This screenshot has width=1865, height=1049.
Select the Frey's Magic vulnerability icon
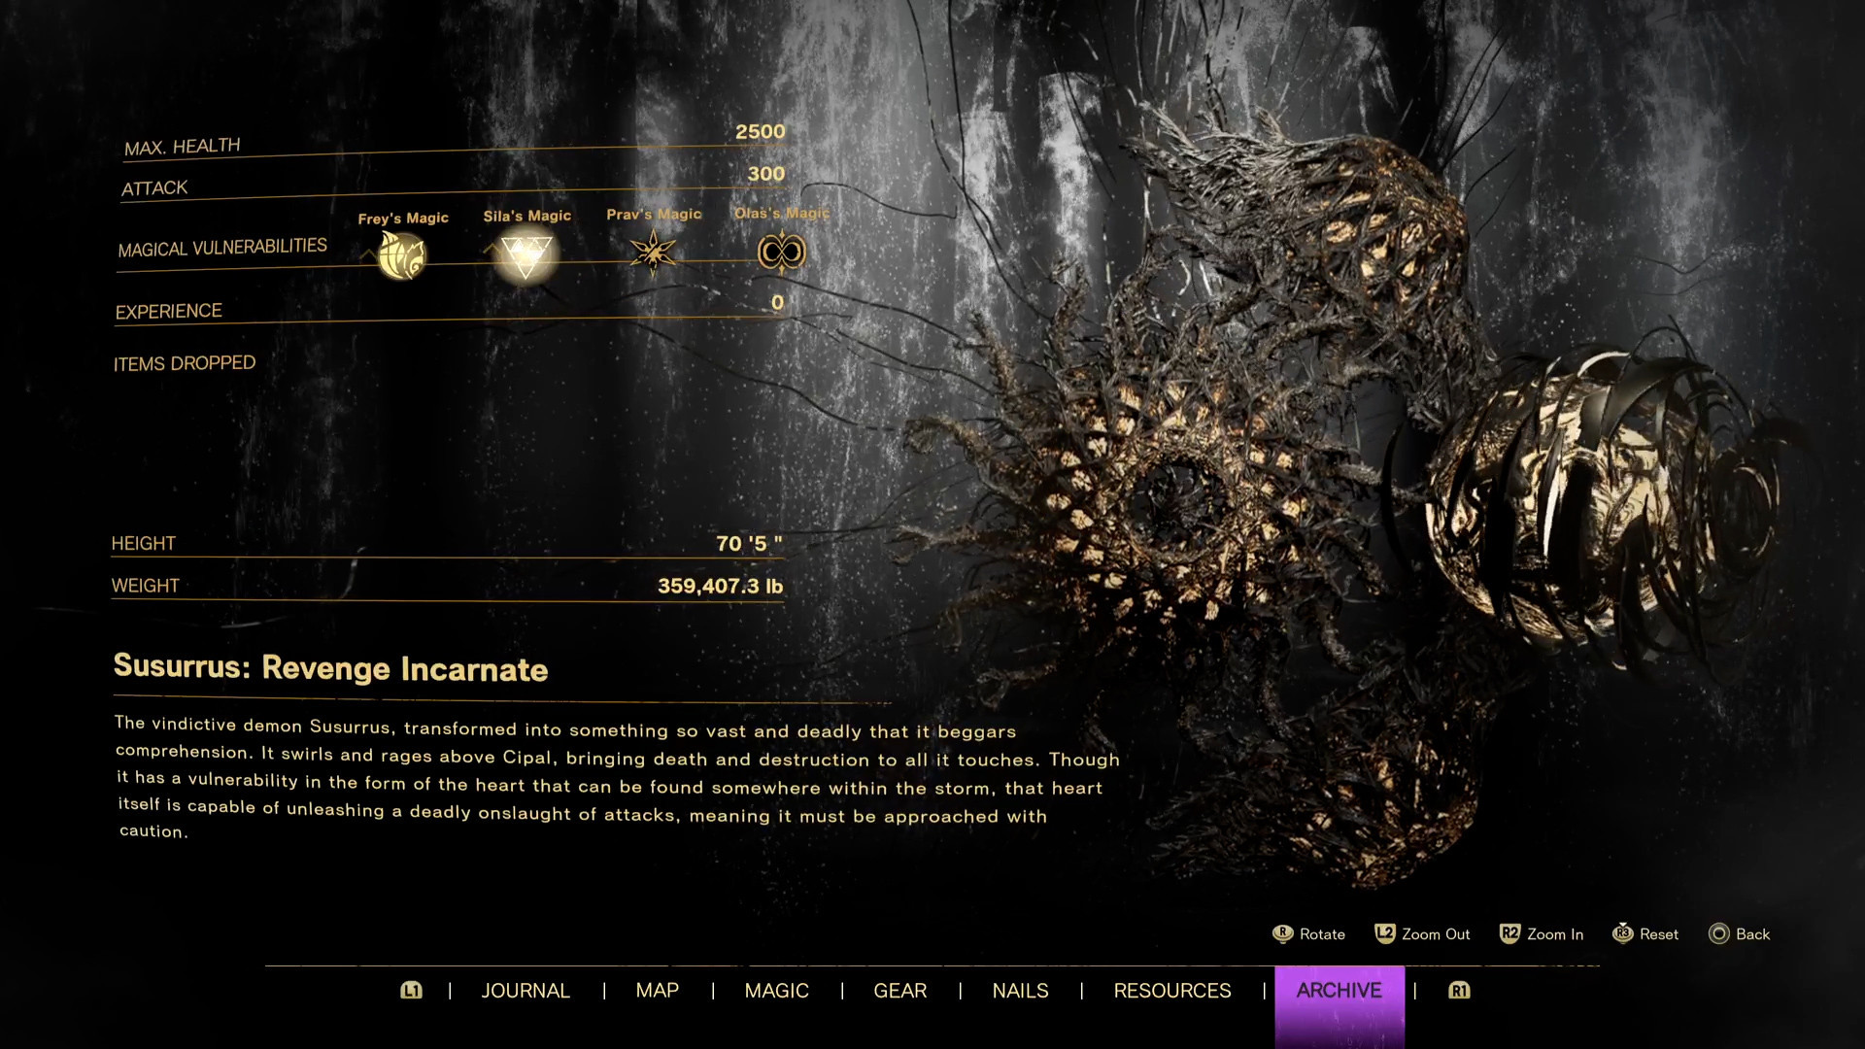point(401,255)
